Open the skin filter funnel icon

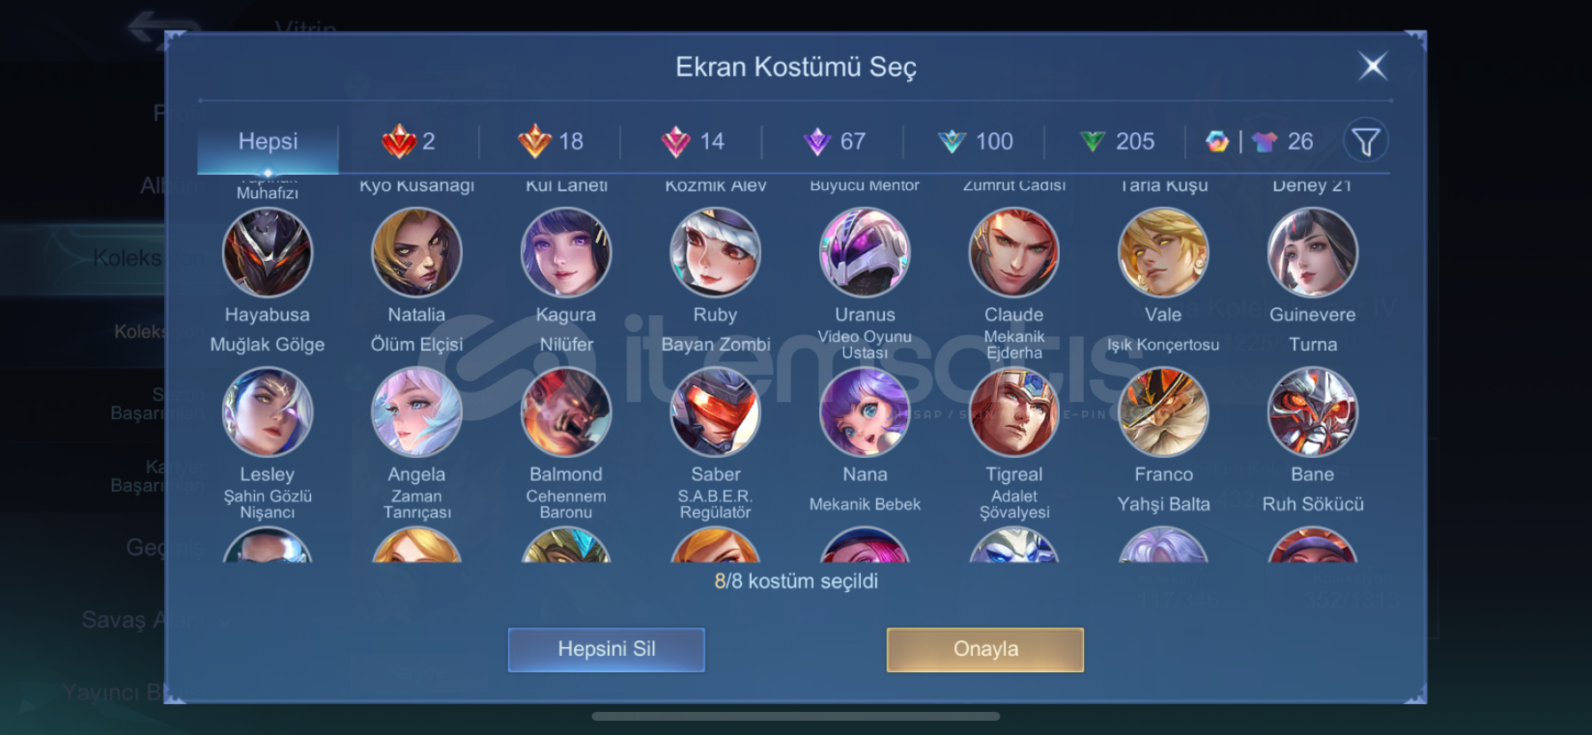pyautogui.click(x=1365, y=141)
